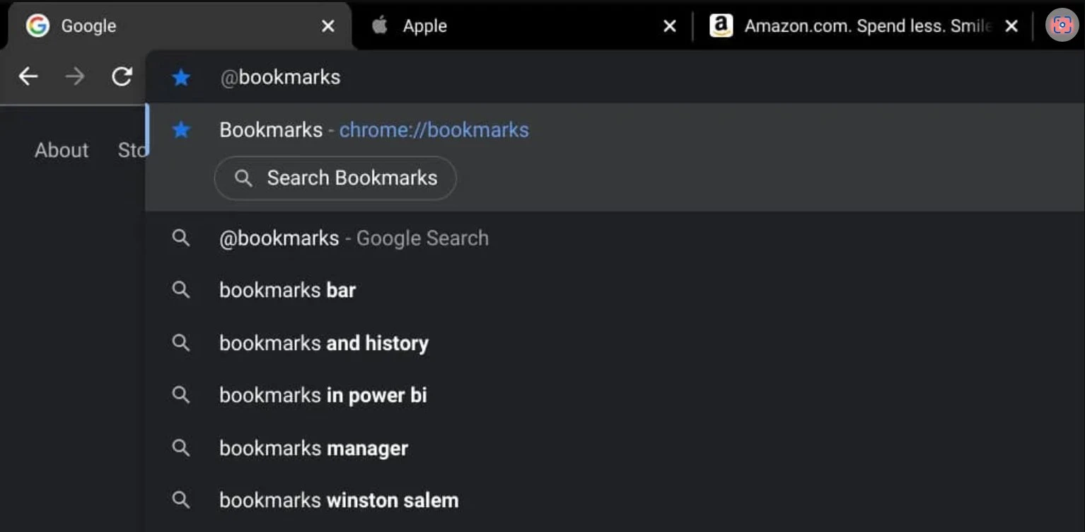Select the "@bookmarks - Google Search" suggestion

pos(615,238)
